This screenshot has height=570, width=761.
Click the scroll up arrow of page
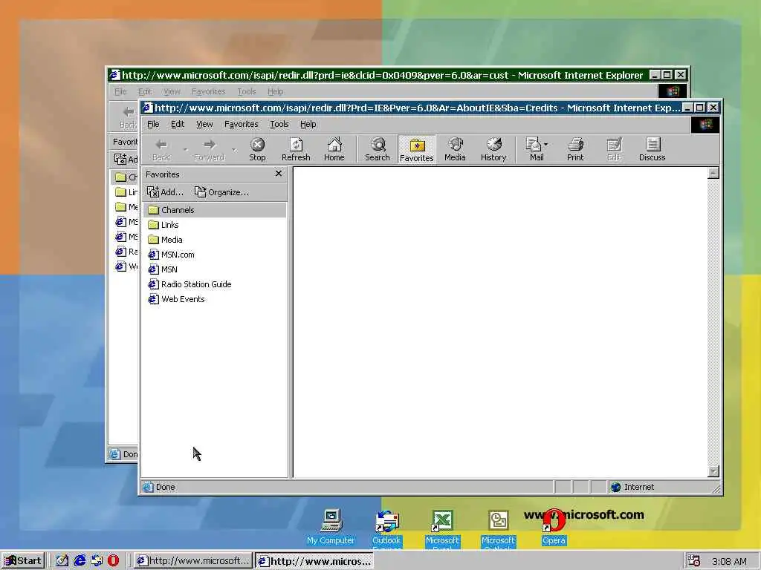[713, 173]
